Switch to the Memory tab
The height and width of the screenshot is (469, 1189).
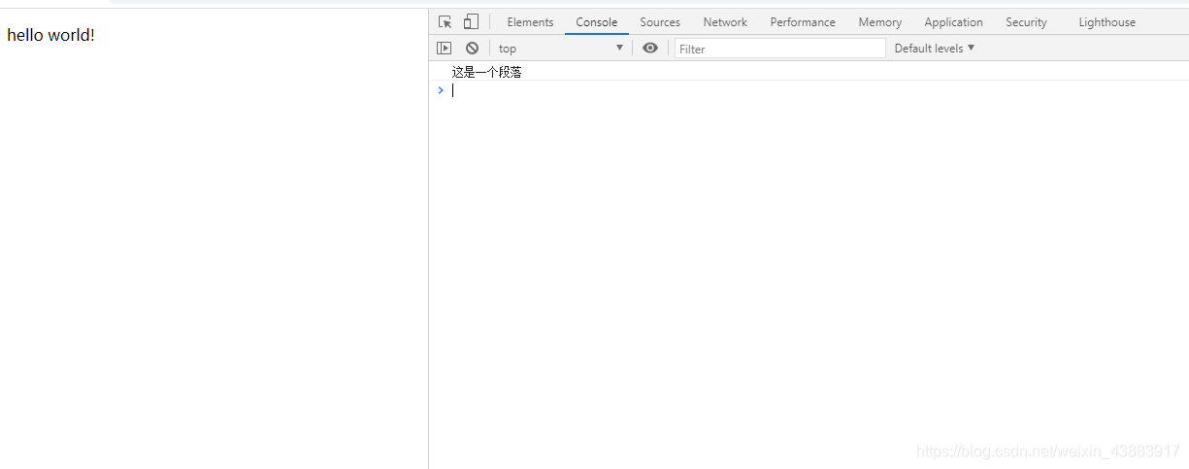(880, 22)
